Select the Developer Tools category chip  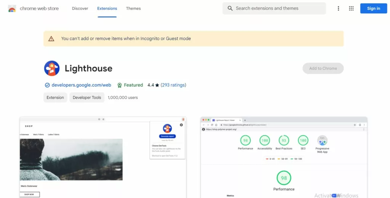tap(87, 97)
